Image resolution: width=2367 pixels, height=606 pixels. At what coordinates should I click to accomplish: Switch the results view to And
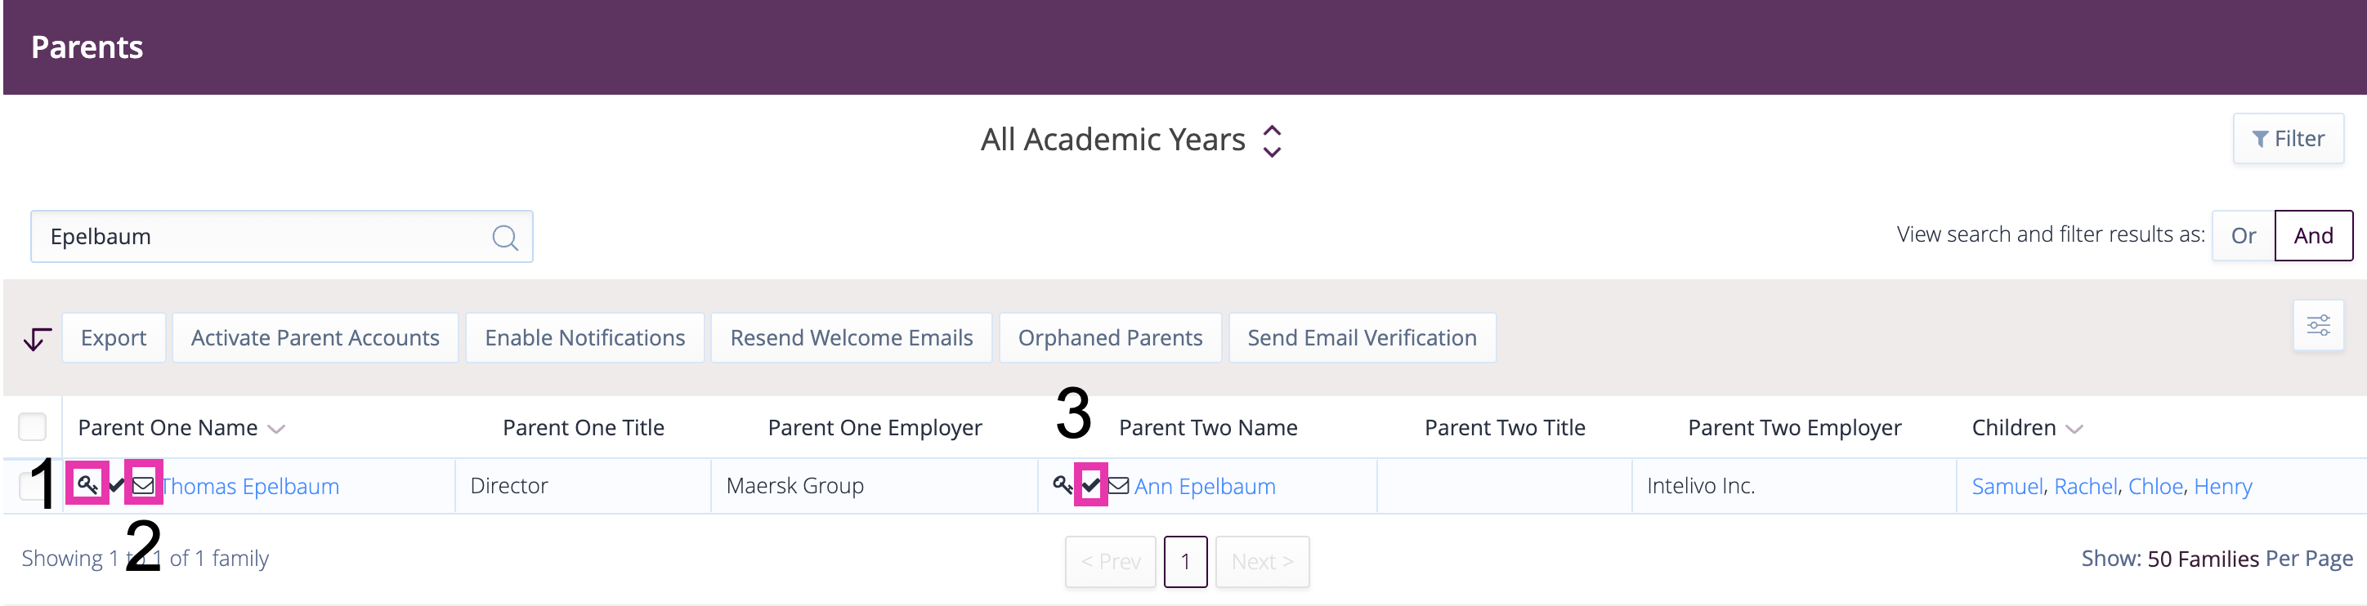coord(2313,236)
